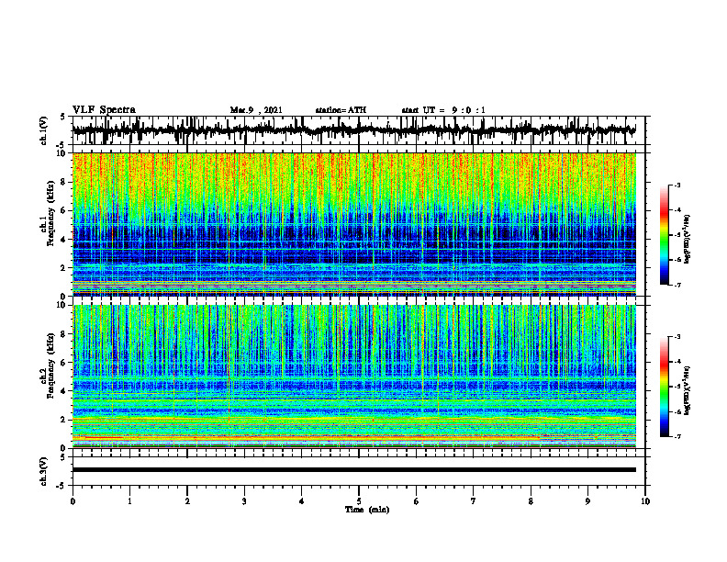Screen dimensions: 727x562
Task: Click the "5" tick on the time axis
Action: [x=359, y=501]
